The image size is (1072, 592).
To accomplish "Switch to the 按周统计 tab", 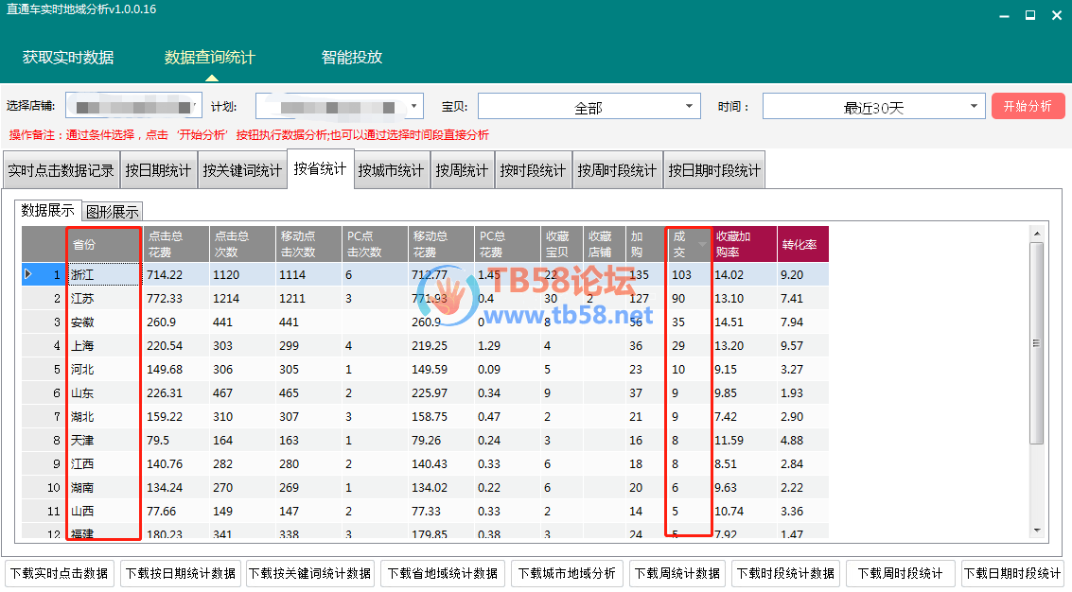I will tap(462, 170).
